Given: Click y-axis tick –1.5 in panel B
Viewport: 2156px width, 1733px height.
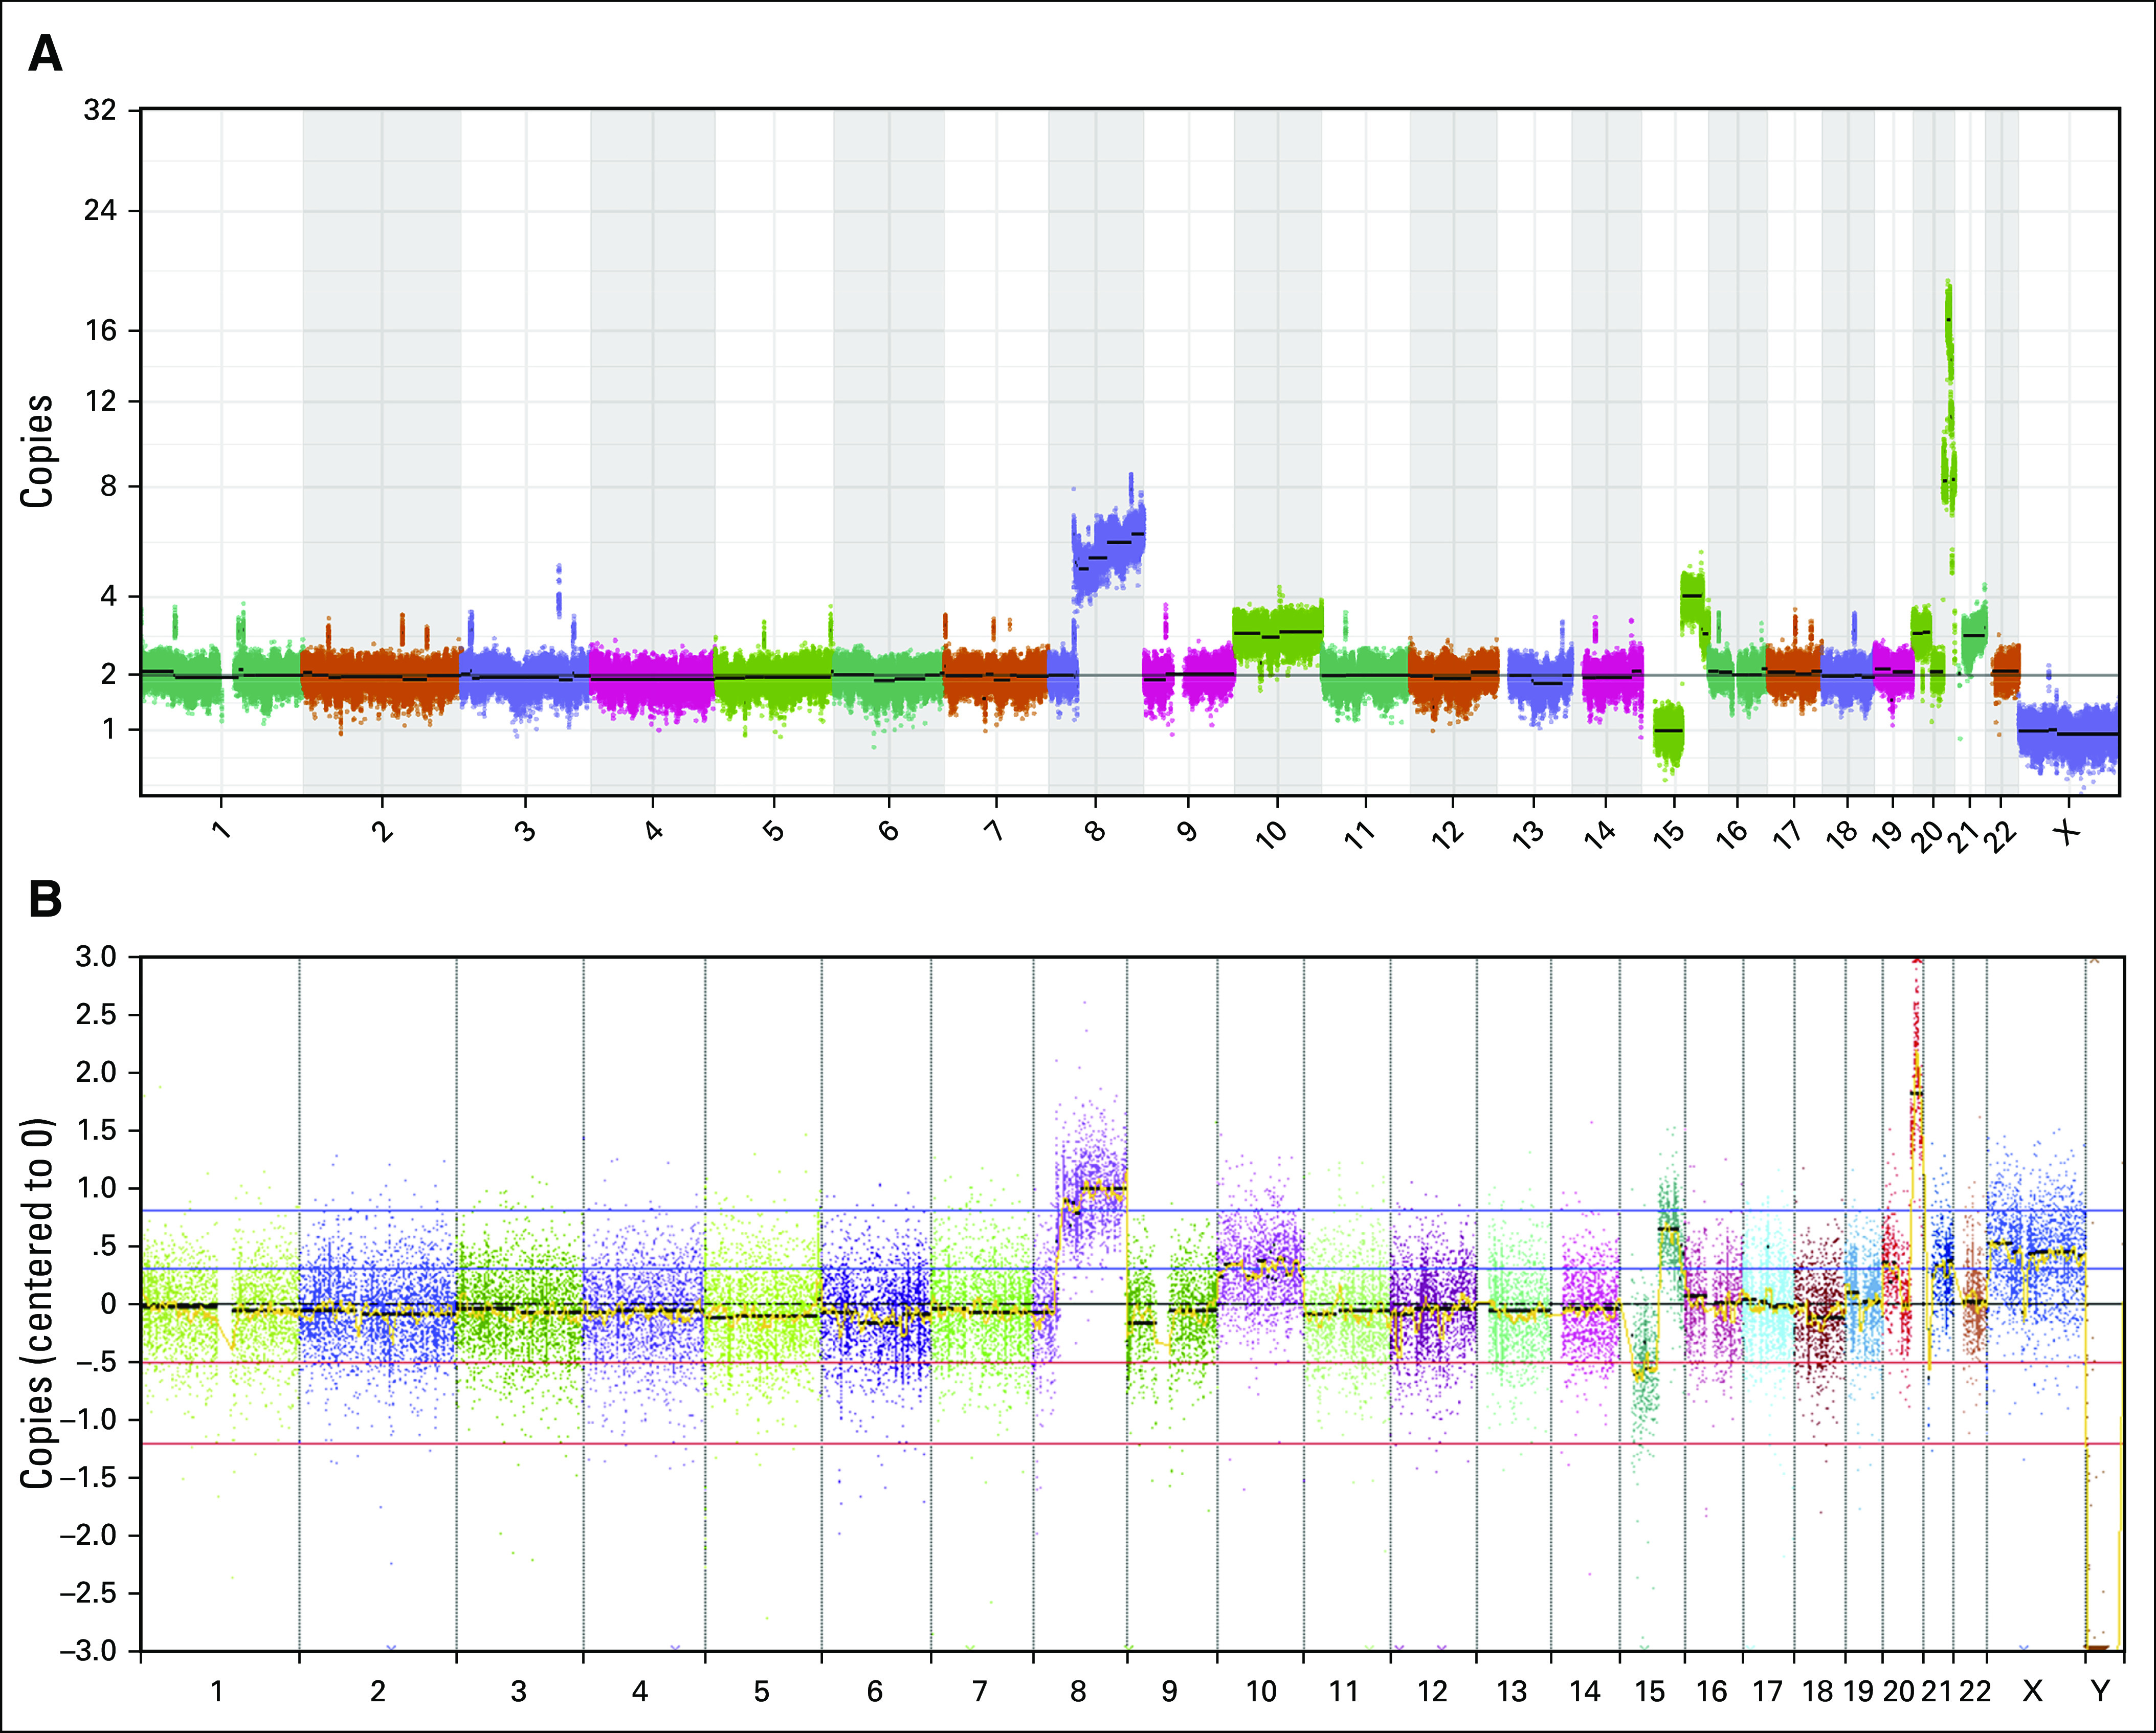Looking at the screenshot, I should pos(87,1477).
